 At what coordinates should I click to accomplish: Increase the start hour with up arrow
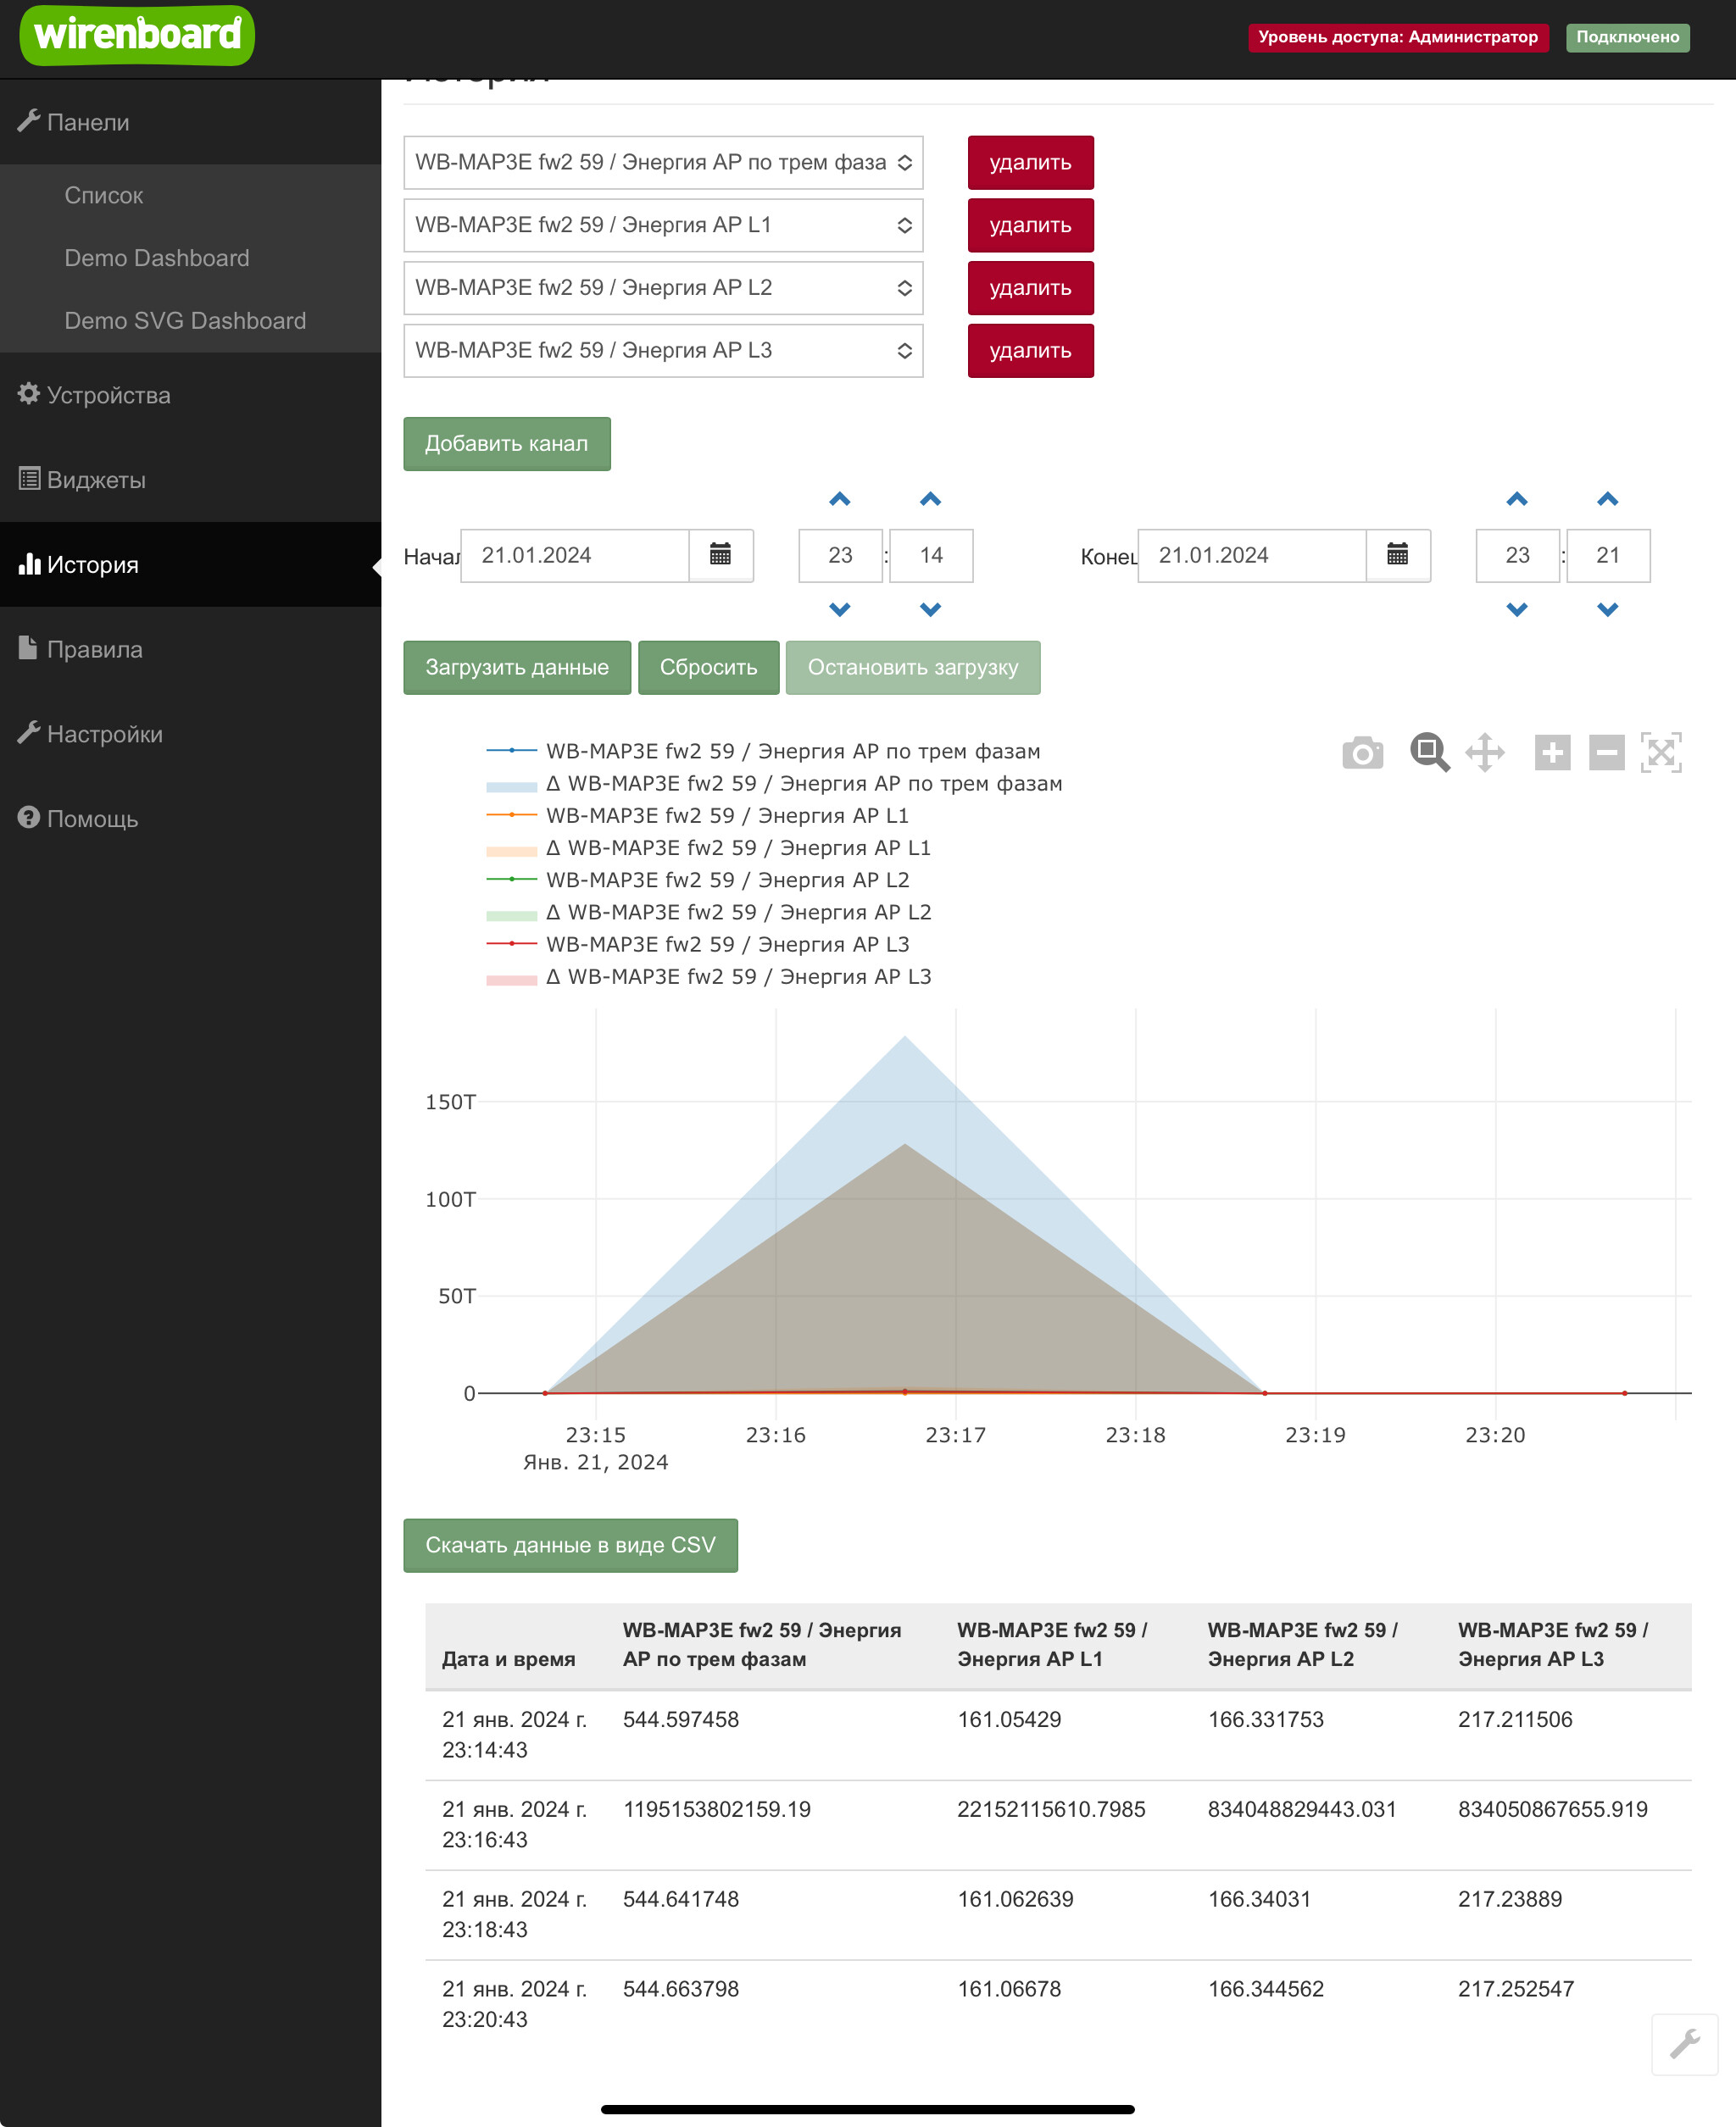[840, 499]
